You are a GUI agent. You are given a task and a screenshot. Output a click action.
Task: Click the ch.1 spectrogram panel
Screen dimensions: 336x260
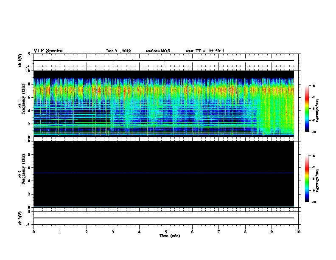coord(164,104)
